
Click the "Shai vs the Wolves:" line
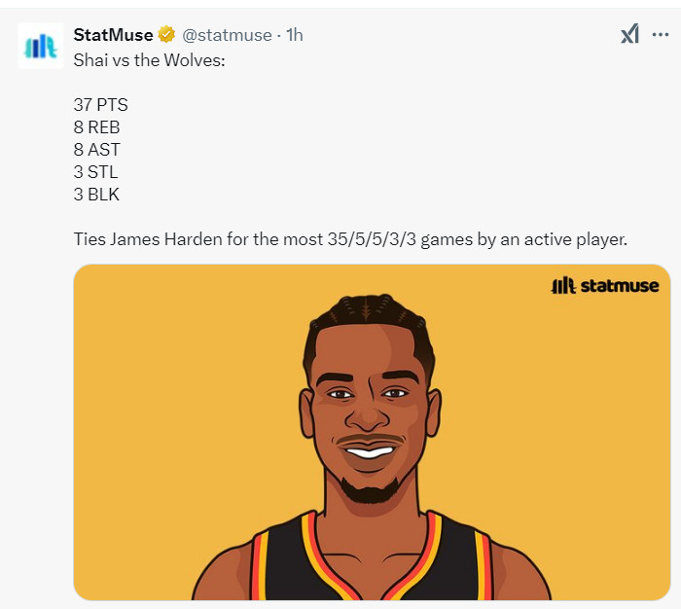147,58
